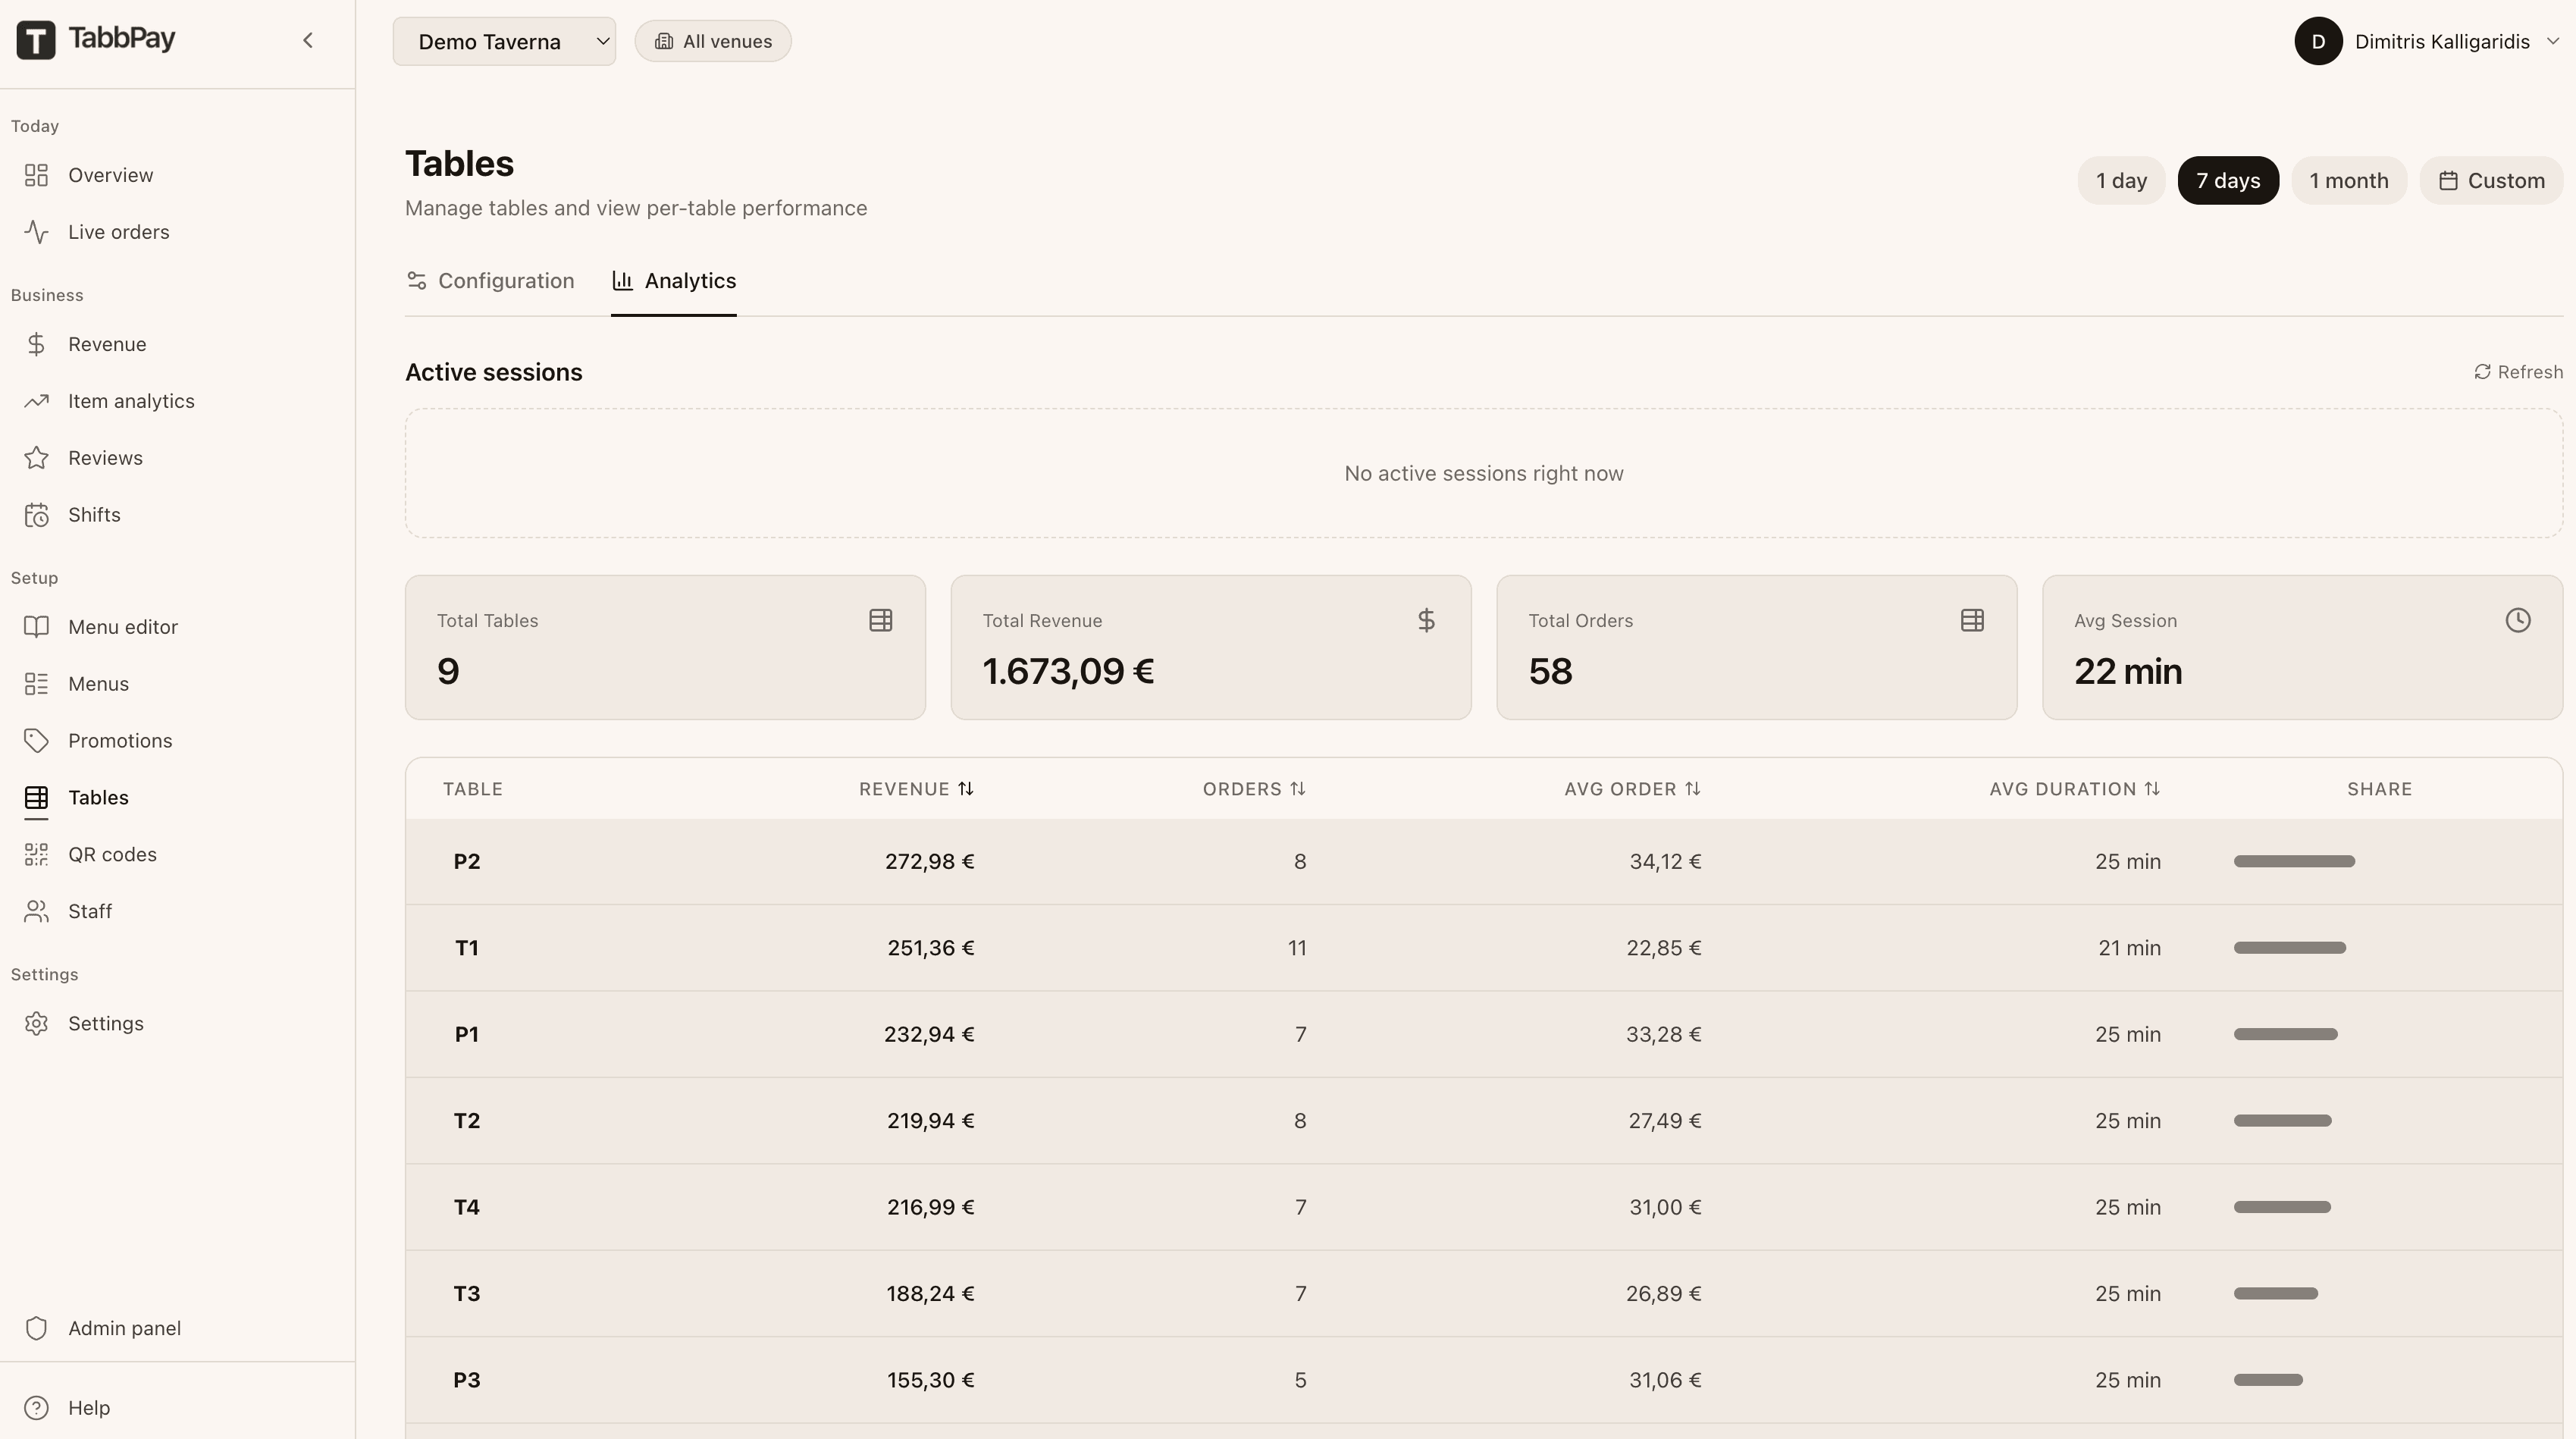Screen dimensions: 2576x1439
Task: Click the Total Orders card icon
Action: pyautogui.click(x=1972, y=620)
